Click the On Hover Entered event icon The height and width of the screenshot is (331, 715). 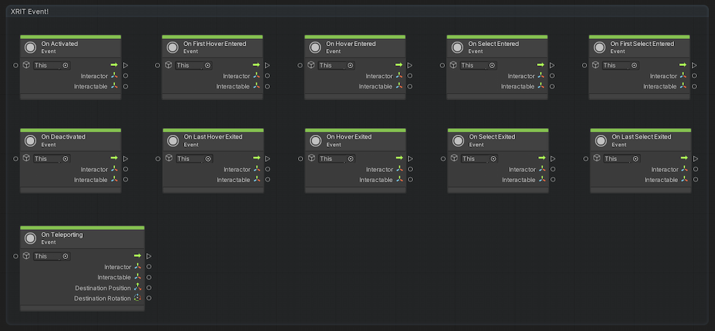[x=314, y=48]
